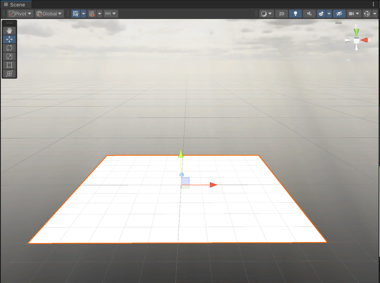Click the blue XZ plane move handle
This screenshot has height=283, width=380.
coord(185,181)
